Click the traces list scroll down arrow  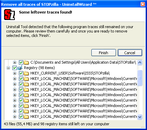point(140,117)
